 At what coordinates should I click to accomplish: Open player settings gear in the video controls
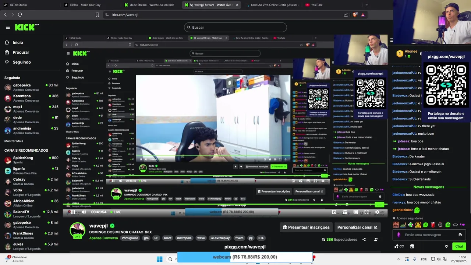pyautogui.click(x=377, y=212)
